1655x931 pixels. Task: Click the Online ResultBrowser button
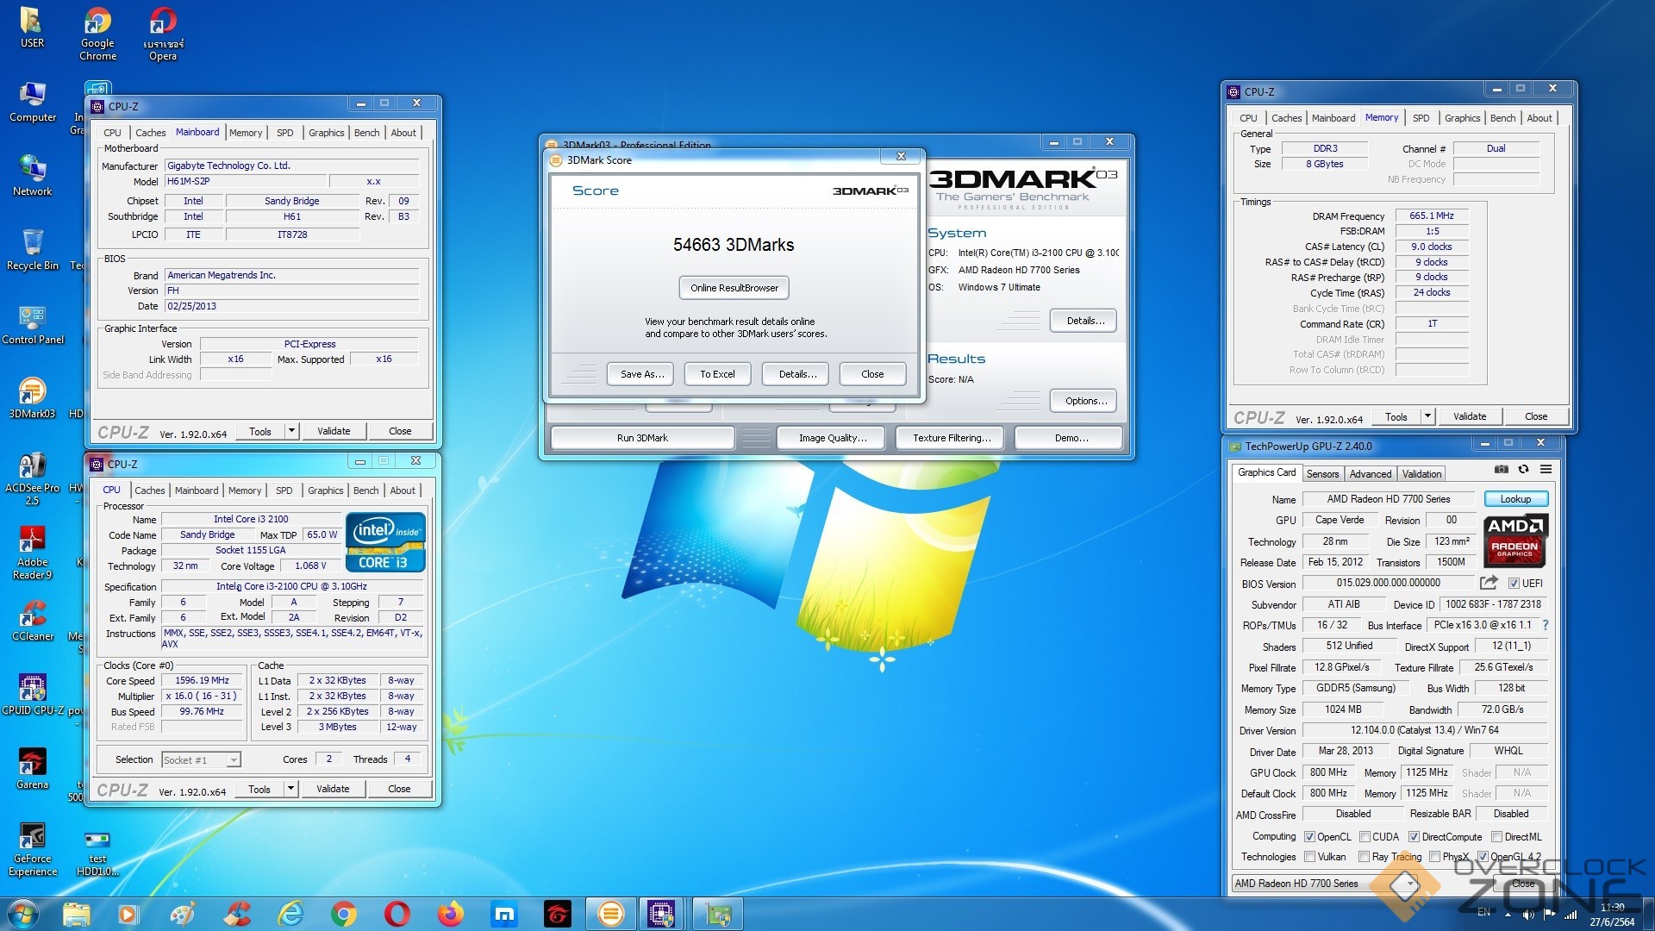pos(734,288)
